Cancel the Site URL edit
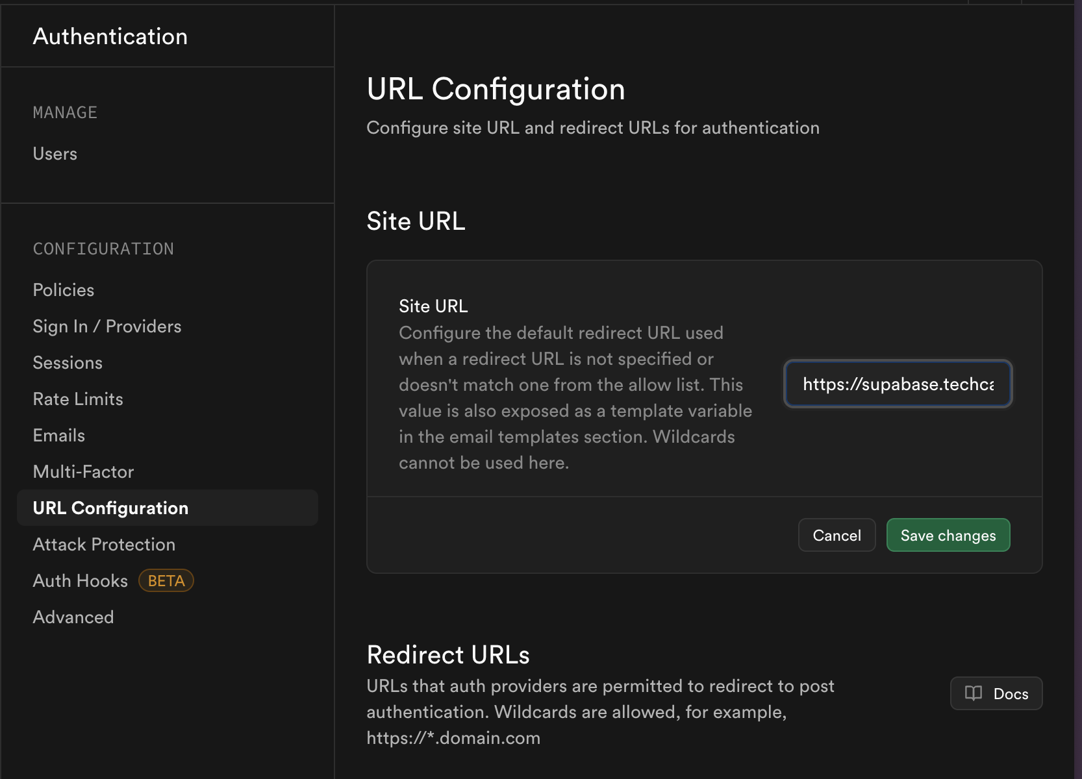This screenshot has width=1082, height=779. pyautogui.click(x=837, y=535)
